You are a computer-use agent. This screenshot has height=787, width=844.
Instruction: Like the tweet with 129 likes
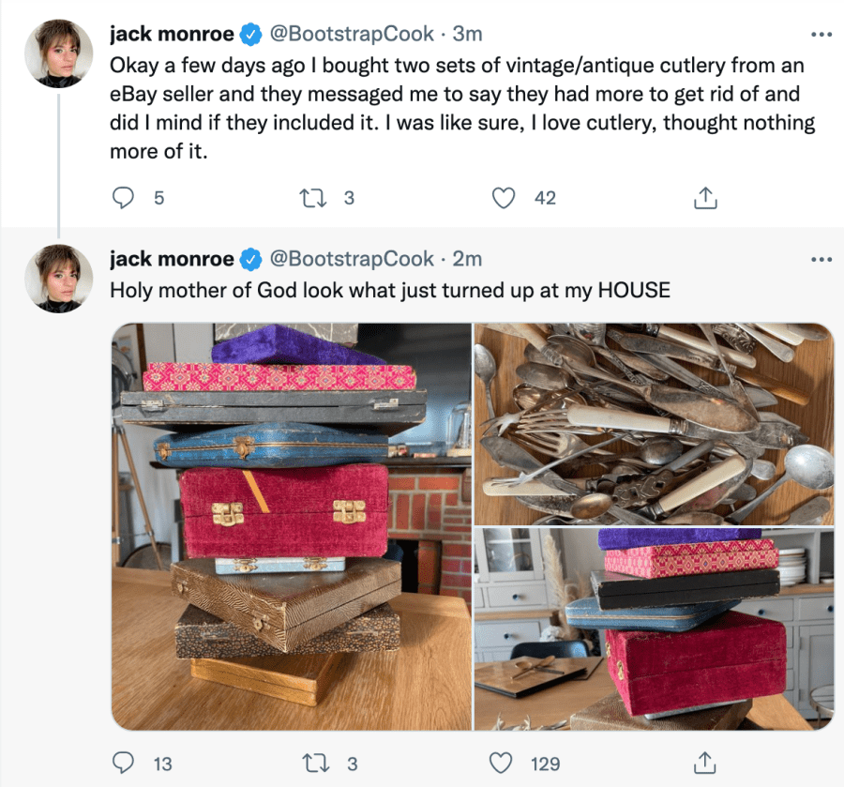click(501, 763)
